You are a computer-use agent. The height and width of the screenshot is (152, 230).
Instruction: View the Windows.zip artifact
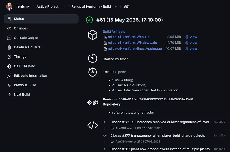pos(193,43)
